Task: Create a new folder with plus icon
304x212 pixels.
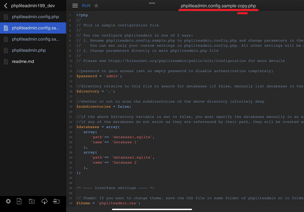Action: [32, 201]
